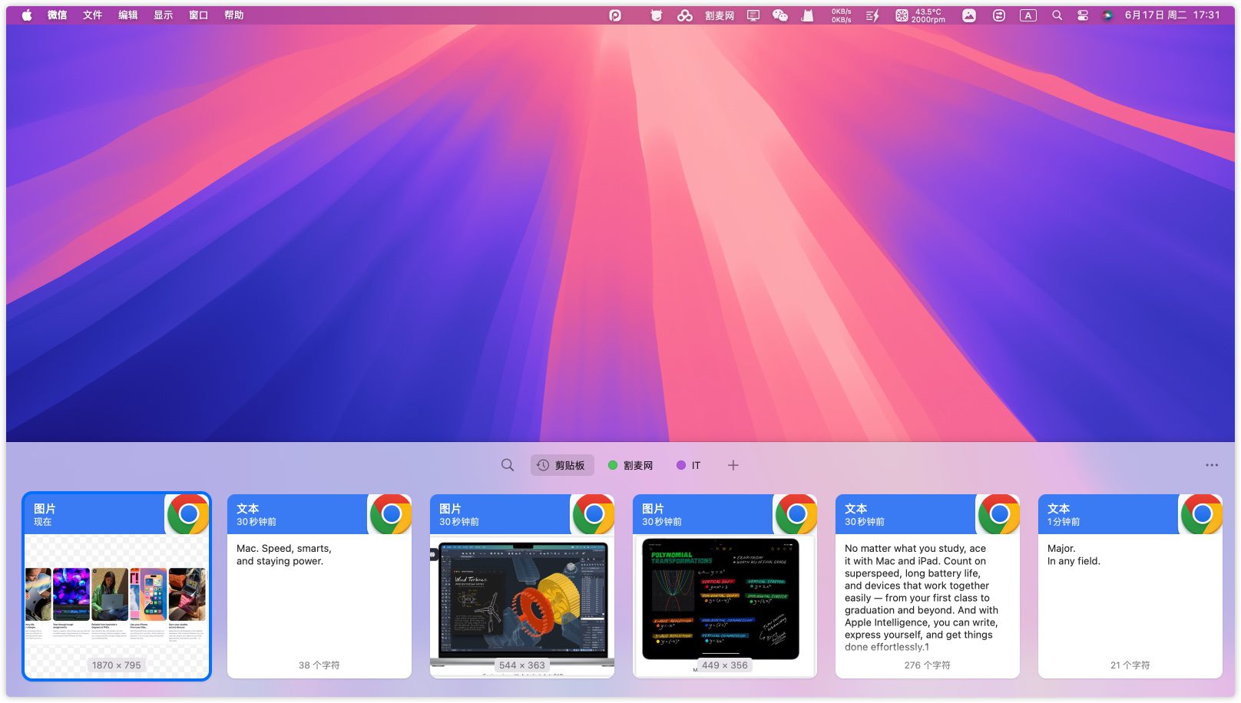Toggle the input source 'A' indicator
1241x703 pixels.
[x=1028, y=15]
